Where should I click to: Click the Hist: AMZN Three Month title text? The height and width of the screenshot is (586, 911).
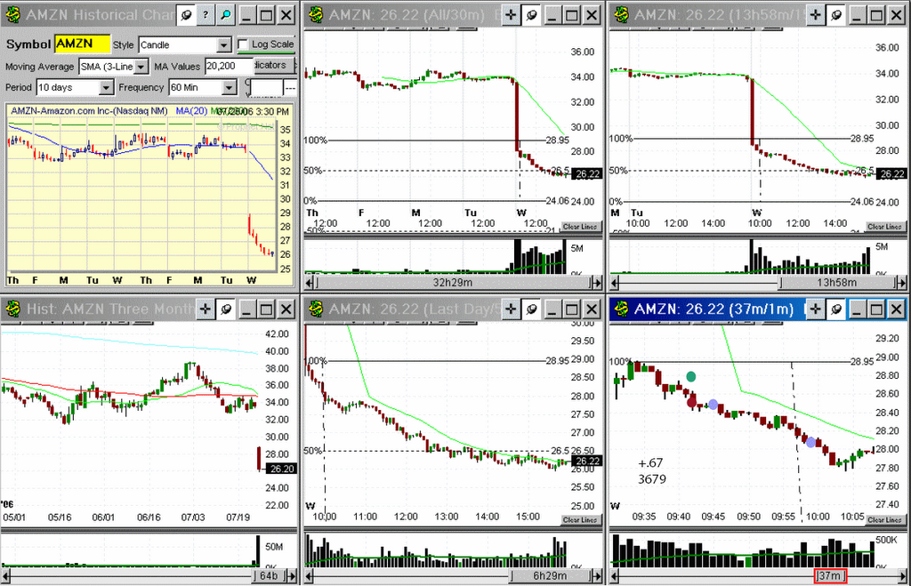point(110,309)
